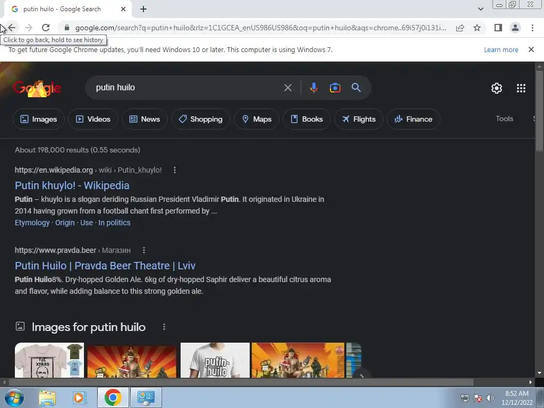Open new tab with plus button
The height and width of the screenshot is (408, 544).
143,9
